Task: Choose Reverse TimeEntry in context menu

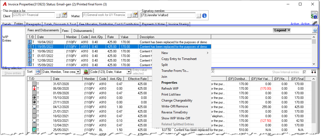Action: 181,112
